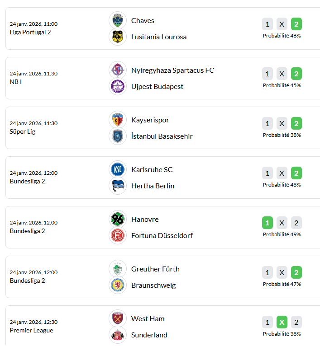Open the Nyiregyhaza Spartacus FC team link

point(172,70)
